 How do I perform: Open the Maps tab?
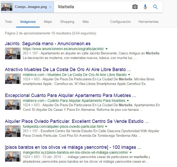[48, 22]
